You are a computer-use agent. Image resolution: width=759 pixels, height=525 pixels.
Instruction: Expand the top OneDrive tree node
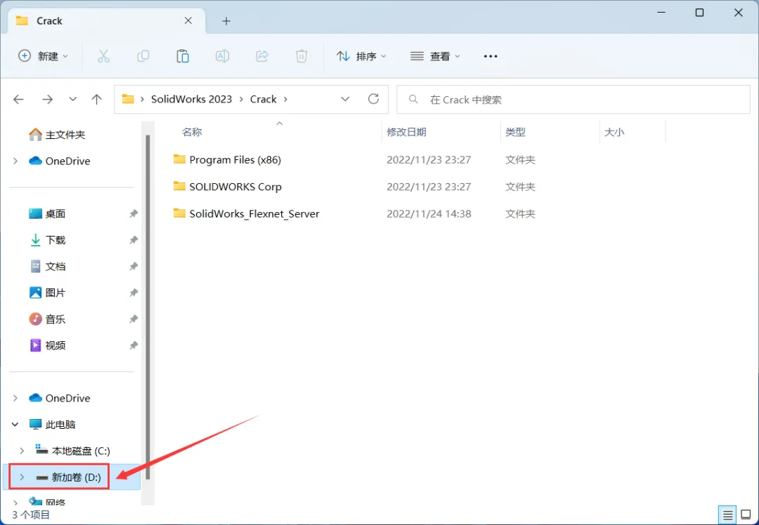[x=15, y=161]
